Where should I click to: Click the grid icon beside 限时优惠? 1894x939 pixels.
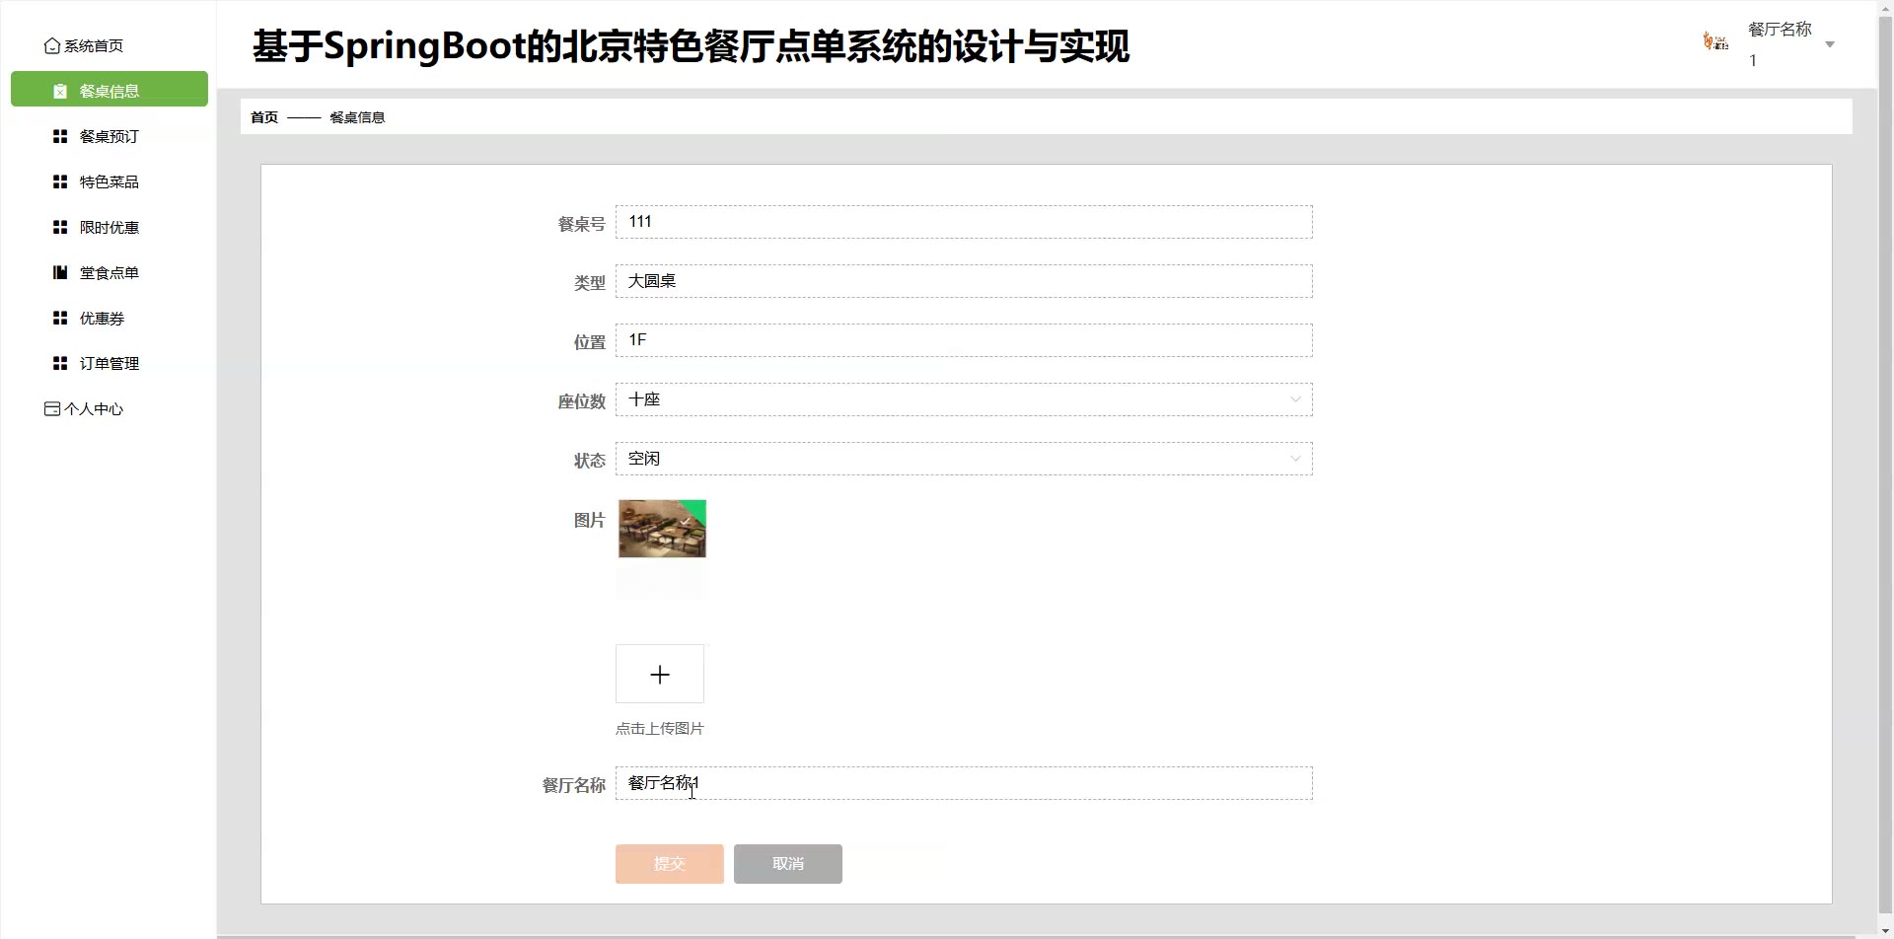(60, 227)
